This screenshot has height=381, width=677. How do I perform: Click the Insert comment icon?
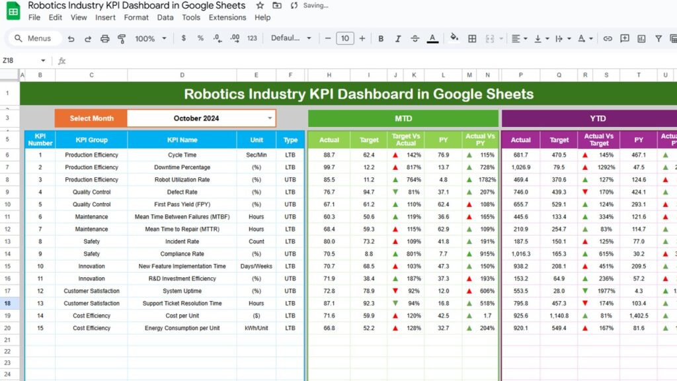point(624,38)
